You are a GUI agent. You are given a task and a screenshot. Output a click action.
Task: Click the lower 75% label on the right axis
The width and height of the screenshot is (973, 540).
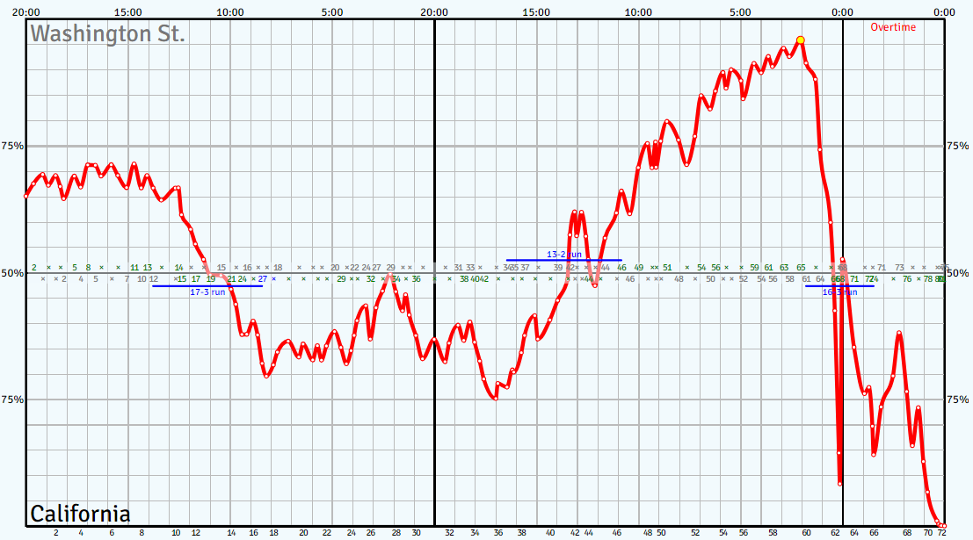pos(957,400)
